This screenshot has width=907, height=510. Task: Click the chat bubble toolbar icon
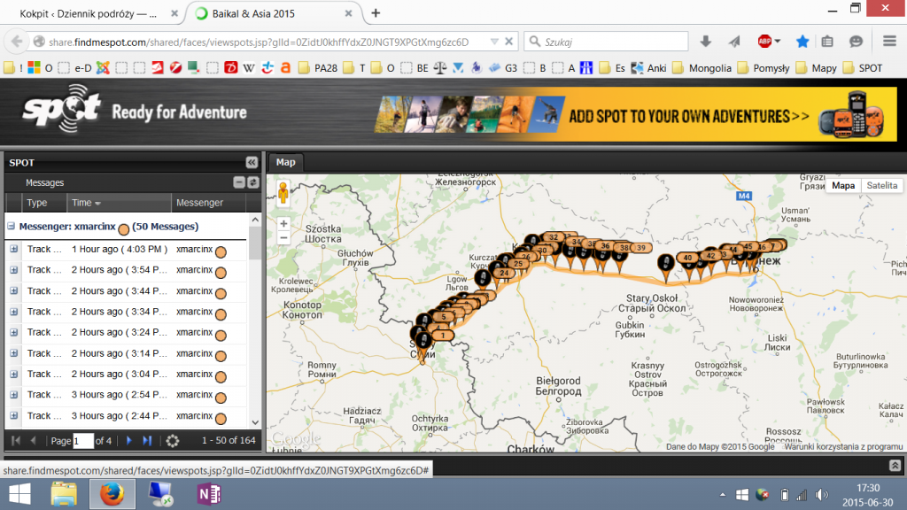(x=856, y=42)
